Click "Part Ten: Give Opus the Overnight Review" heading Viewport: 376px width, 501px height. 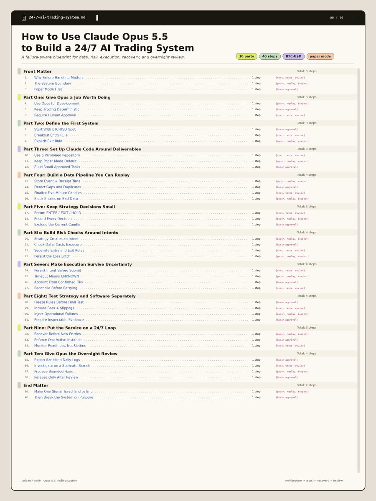click(71, 354)
